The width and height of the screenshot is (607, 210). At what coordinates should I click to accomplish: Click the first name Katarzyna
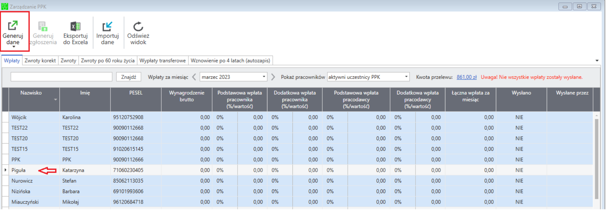tap(73, 170)
